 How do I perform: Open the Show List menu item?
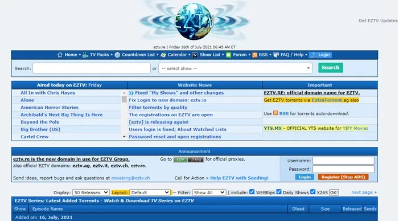point(209,55)
